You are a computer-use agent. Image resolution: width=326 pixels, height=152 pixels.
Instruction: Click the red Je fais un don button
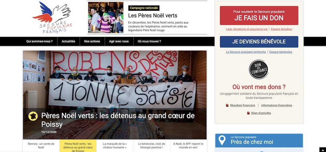(x=259, y=15)
